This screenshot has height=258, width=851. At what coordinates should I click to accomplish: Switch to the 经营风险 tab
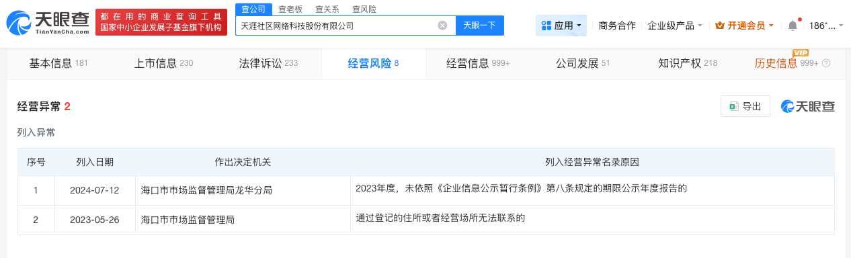click(x=373, y=64)
